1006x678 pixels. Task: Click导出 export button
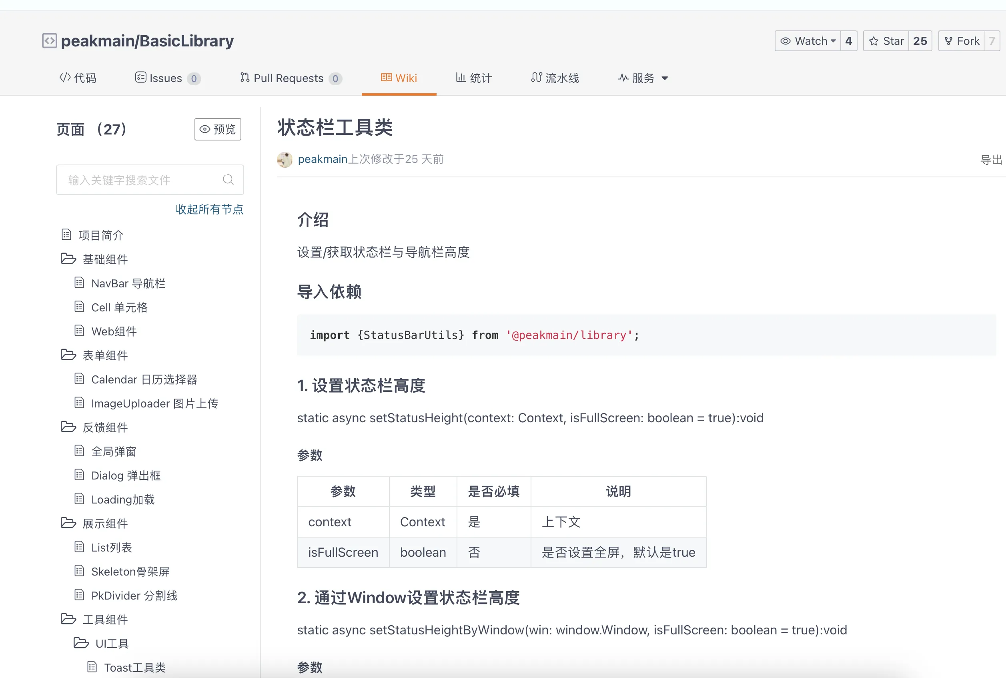tap(991, 160)
